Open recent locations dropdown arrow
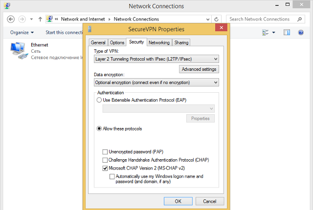313x210 pixels. tap(31, 20)
